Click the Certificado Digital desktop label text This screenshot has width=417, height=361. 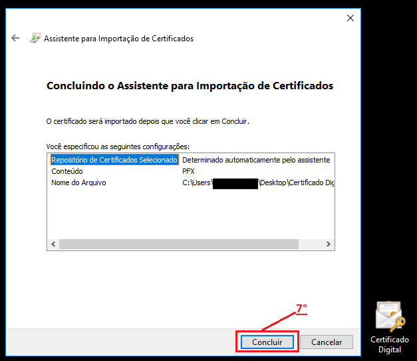[x=390, y=344]
